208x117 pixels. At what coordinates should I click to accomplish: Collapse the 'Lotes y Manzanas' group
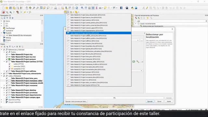click(2, 76)
